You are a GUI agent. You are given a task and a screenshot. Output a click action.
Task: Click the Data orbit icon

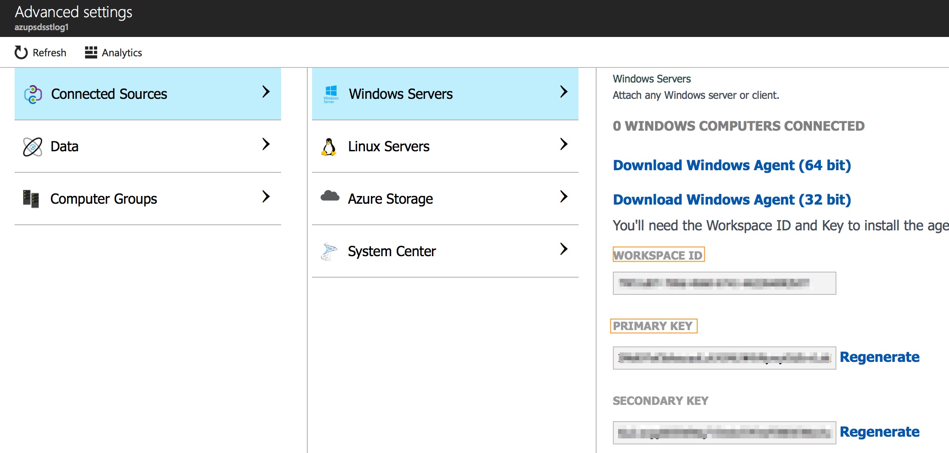pos(33,147)
